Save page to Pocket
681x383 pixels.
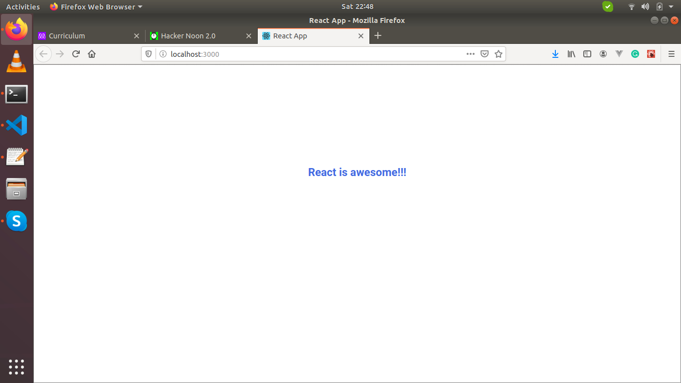484,54
